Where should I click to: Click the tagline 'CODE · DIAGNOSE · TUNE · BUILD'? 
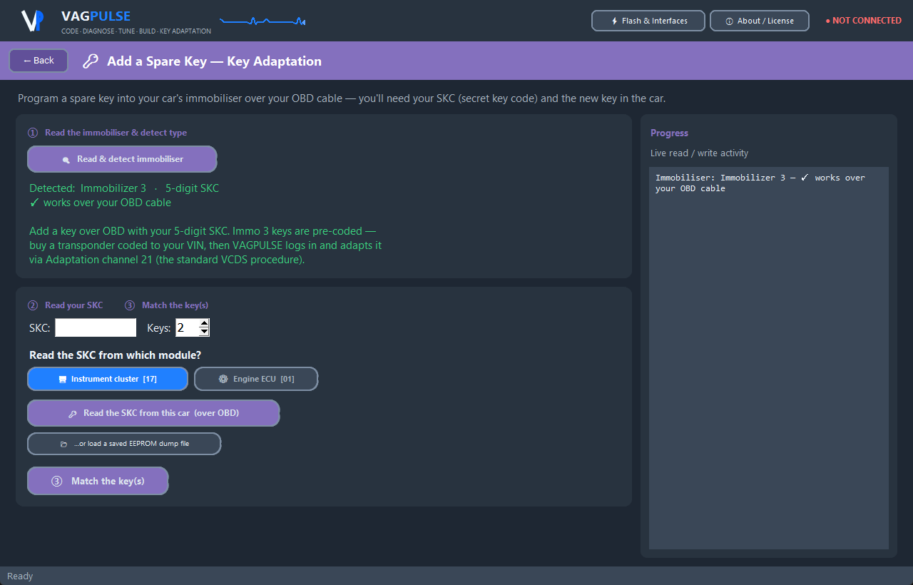pos(136,31)
